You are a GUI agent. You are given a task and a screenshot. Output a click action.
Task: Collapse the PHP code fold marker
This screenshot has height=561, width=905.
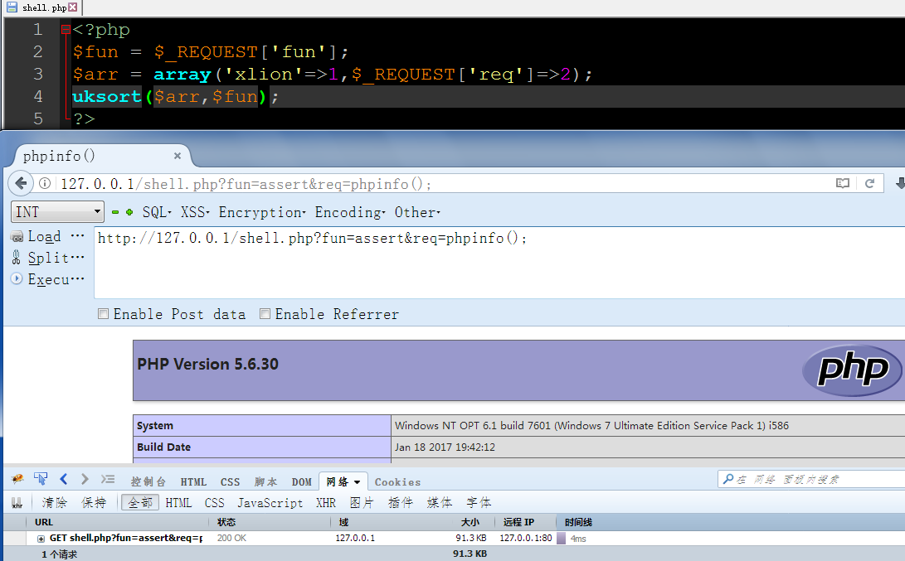tap(66, 29)
